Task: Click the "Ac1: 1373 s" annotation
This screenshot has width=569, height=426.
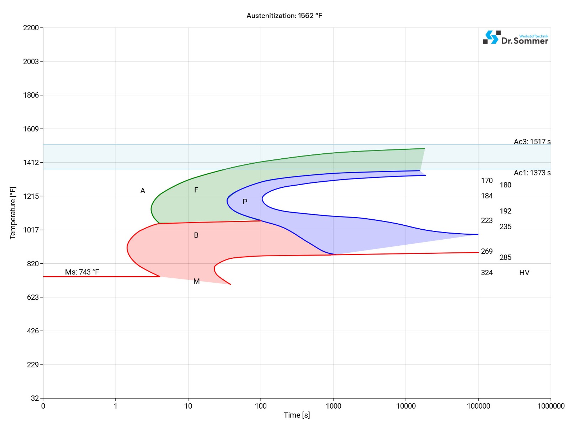Action: click(532, 173)
